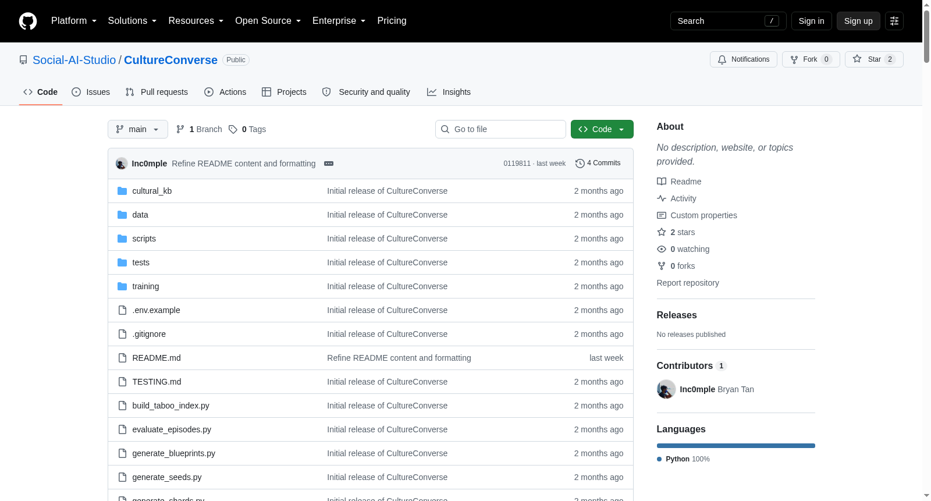Click the Readme book icon in About
Viewport: 931px width, 501px height.
662,182
